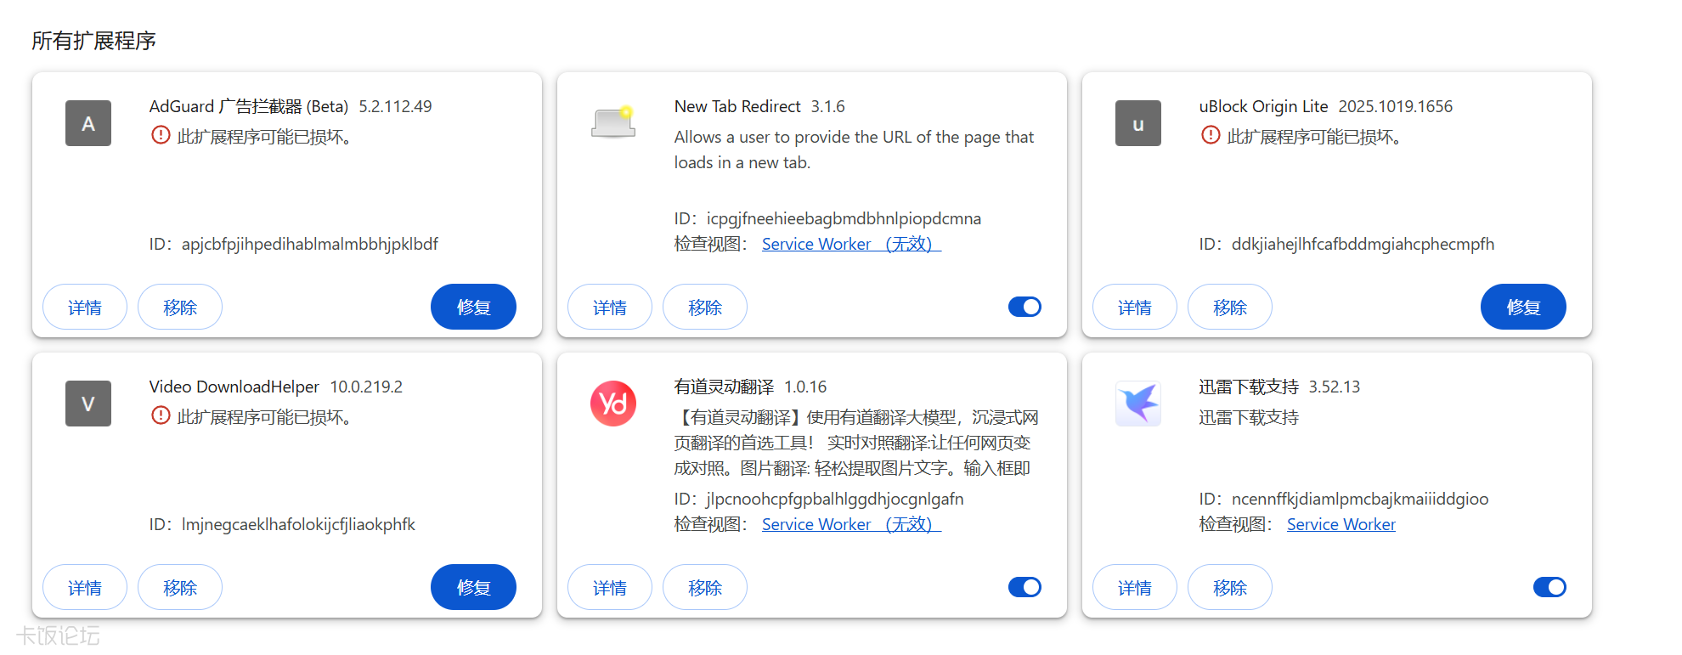Click the Video DownloadHelper title
1682x655 pixels.
[234, 387]
